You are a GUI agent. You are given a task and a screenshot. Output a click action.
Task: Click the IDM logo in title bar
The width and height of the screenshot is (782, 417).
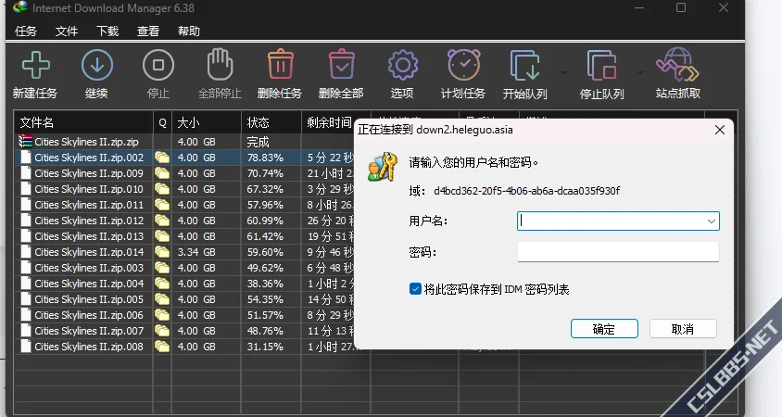coord(20,7)
